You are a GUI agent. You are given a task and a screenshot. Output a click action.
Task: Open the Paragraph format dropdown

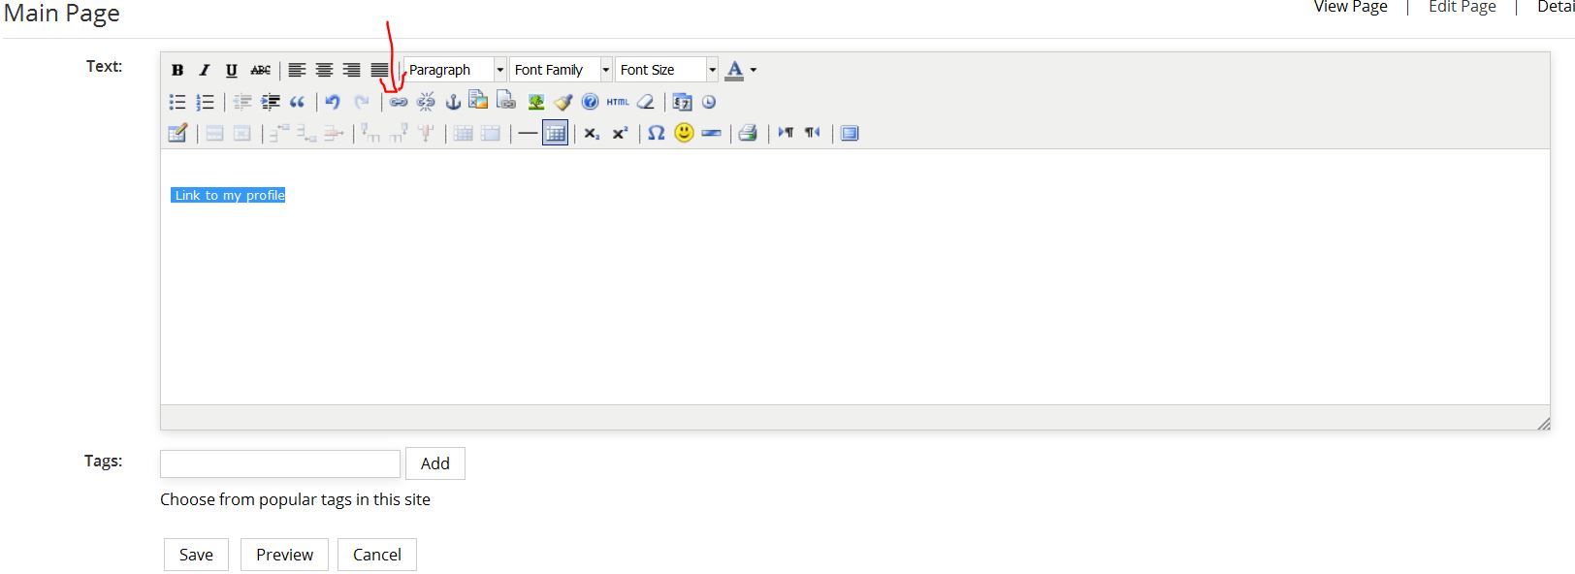coord(455,70)
